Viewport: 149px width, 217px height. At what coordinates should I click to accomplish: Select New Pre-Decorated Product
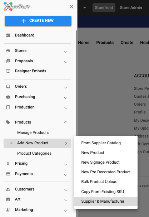tap(106, 172)
